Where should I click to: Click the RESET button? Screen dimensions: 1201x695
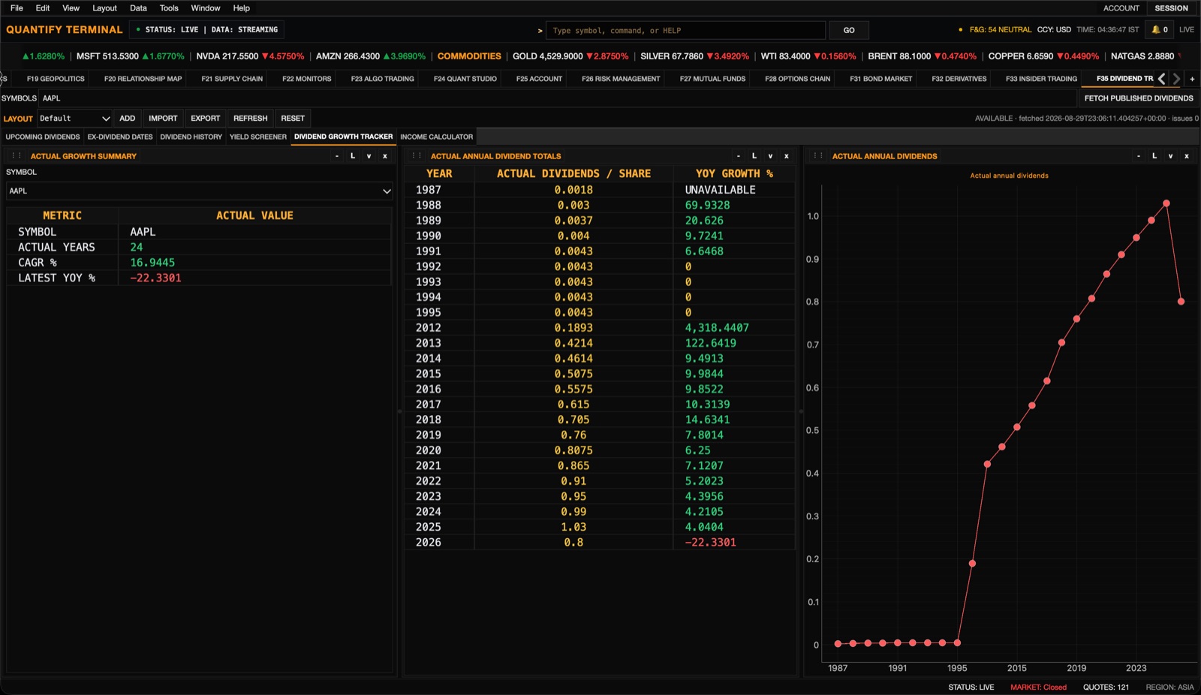pos(293,119)
